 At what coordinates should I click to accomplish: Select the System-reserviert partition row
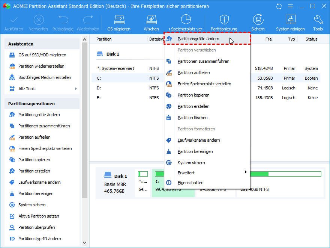pos(206,68)
